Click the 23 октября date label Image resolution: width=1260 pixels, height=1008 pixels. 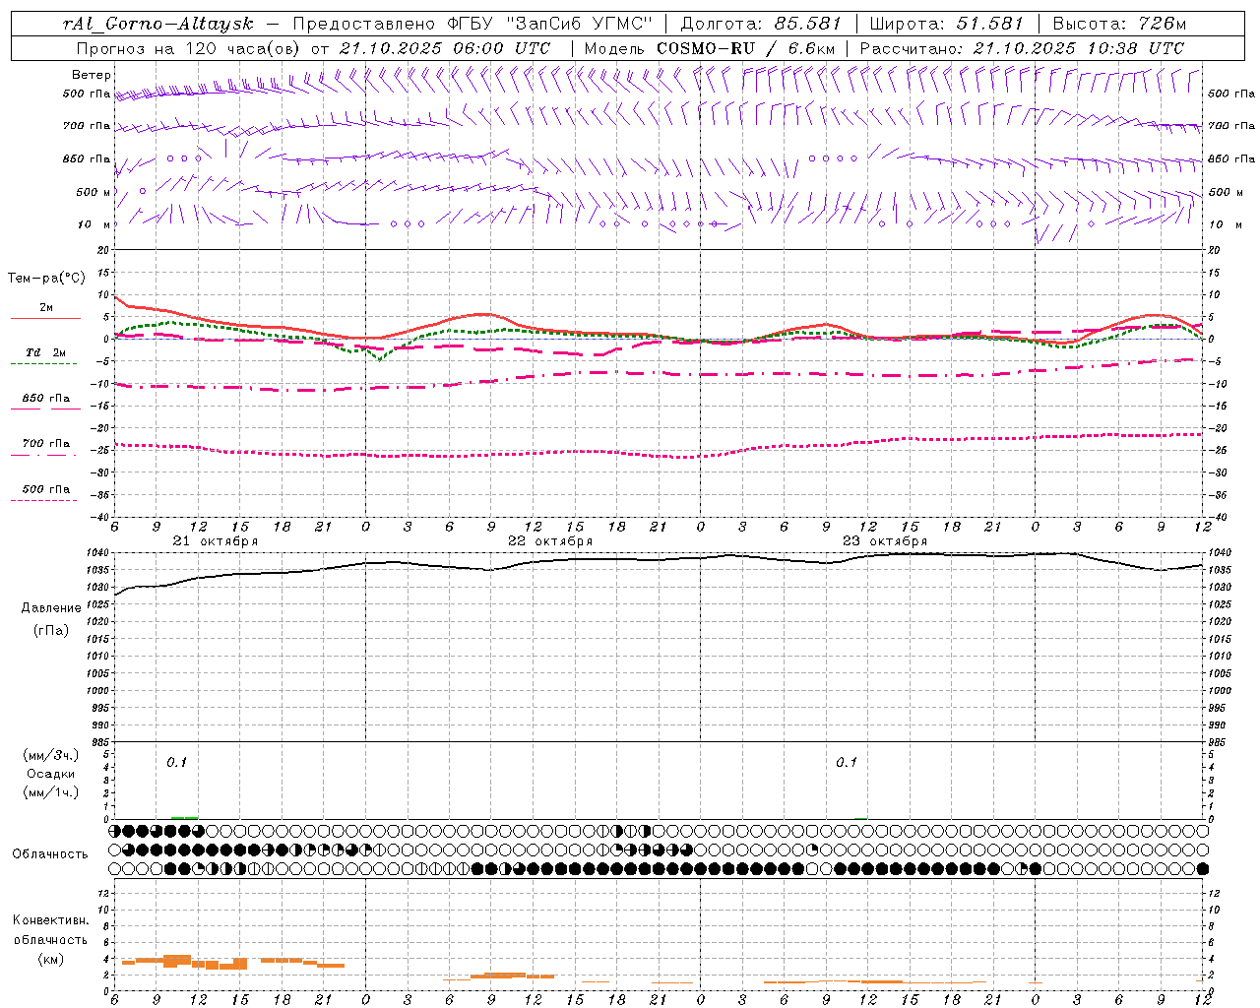tap(885, 541)
